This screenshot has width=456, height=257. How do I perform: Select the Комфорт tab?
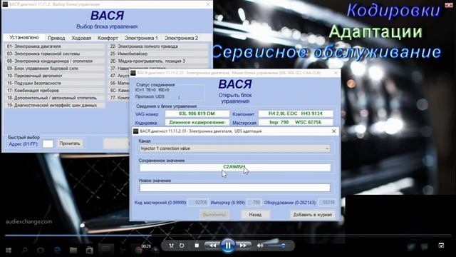point(108,38)
